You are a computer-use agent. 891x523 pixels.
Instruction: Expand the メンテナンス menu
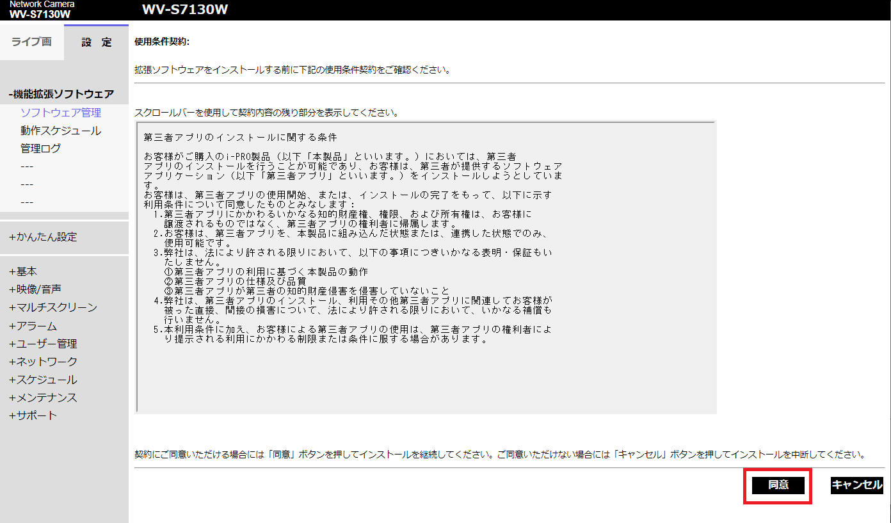[43, 398]
